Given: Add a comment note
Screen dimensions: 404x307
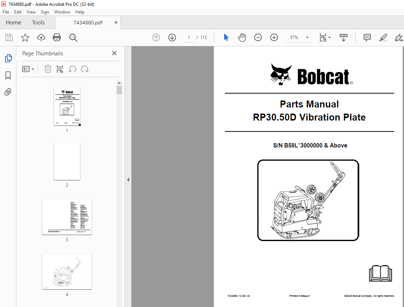Looking at the screenshot, I should click(367, 38).
